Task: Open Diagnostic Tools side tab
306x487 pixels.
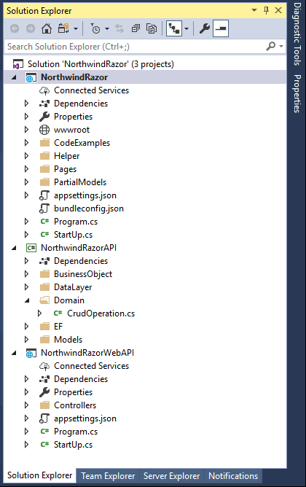Action: (297, 34)
